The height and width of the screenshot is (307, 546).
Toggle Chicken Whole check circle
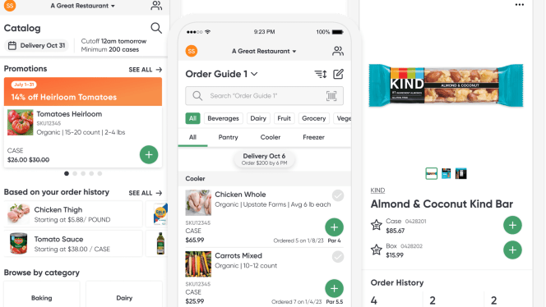337,195
